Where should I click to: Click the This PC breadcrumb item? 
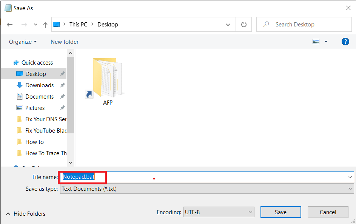pos(78,24)
